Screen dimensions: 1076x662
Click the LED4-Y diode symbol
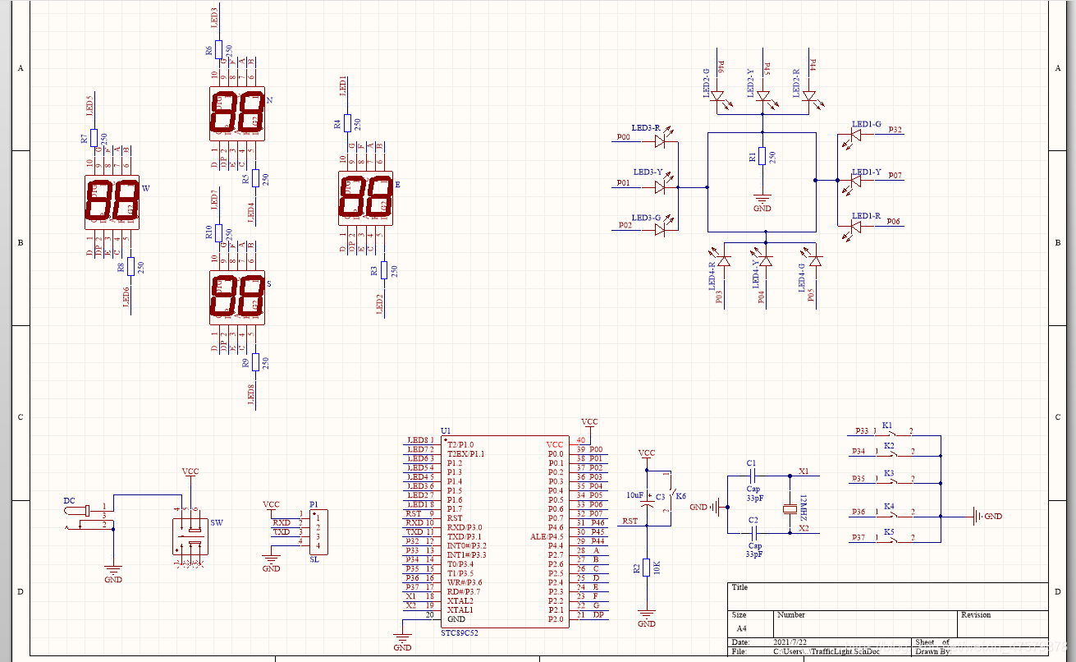coord(766,260)
